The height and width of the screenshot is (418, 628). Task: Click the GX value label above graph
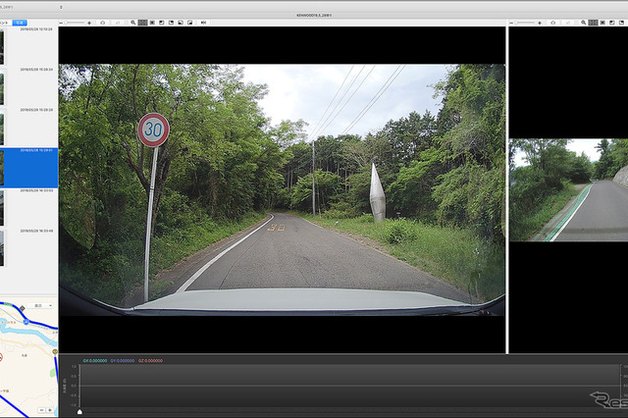(x=95, y=361)
